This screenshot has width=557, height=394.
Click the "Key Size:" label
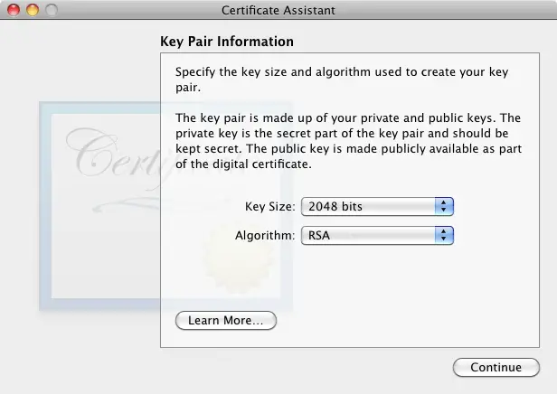pyautogui.click(x=269, y=207)
